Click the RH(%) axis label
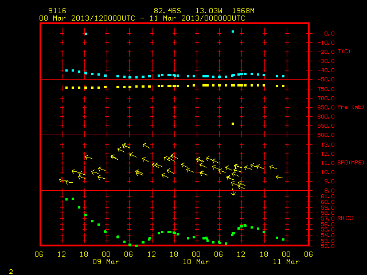This screenshot has height=275, width=367. (x=345, y=218)
